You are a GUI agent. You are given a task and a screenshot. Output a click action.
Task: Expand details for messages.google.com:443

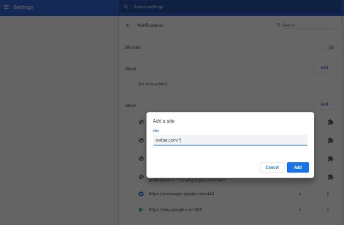[x=300, y=194]
